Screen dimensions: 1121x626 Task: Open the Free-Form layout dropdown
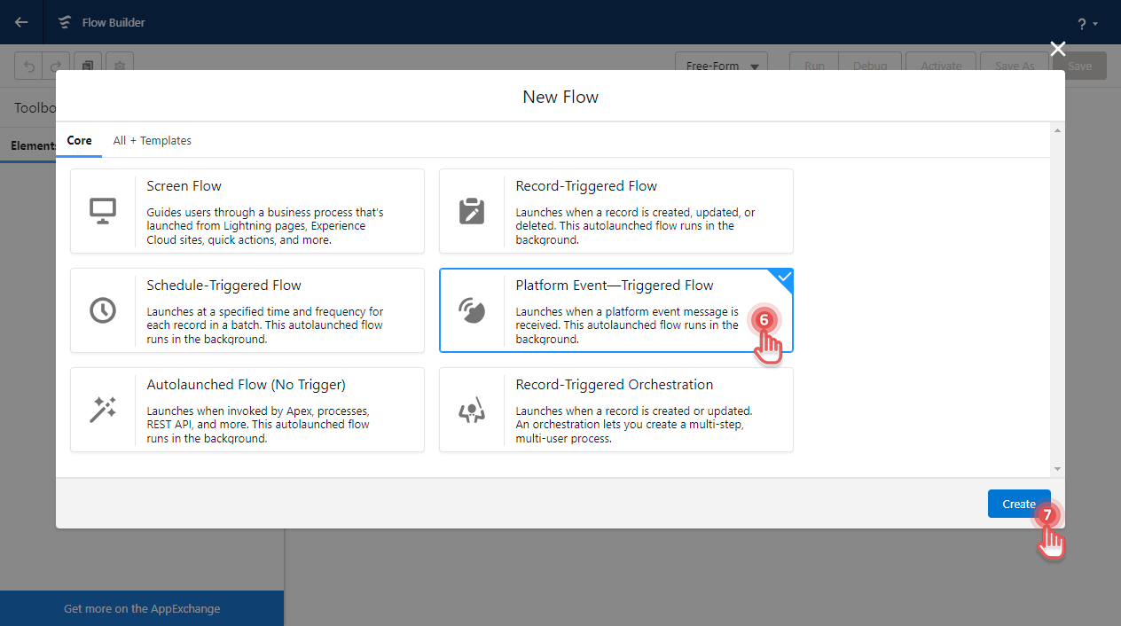(x=720, y=66)
